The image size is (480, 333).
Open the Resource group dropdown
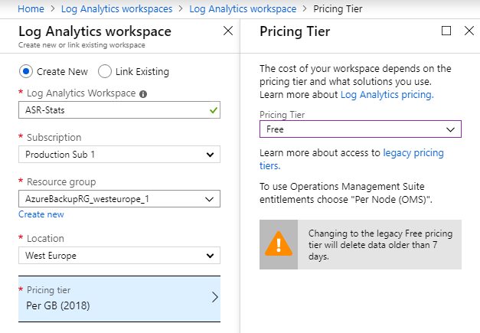pyautogui.click(x=119, y=199)
